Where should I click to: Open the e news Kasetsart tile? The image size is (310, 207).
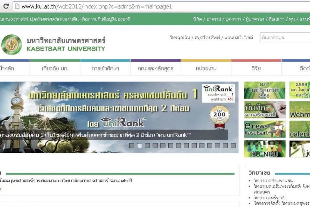[x=264, y=129]
